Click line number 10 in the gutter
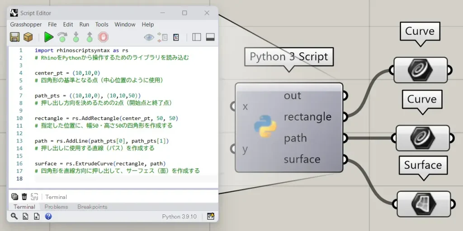Image resolution: width=463 pixels, height=231 pixels. (19, 118)
